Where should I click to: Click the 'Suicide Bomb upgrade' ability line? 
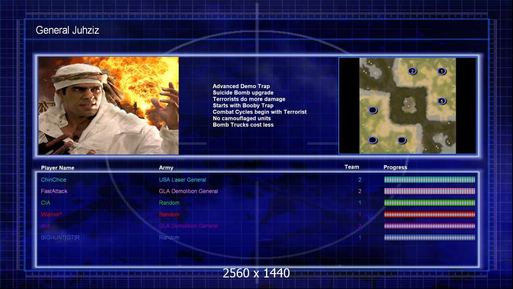pyautogui.click(x=243, y=92)
